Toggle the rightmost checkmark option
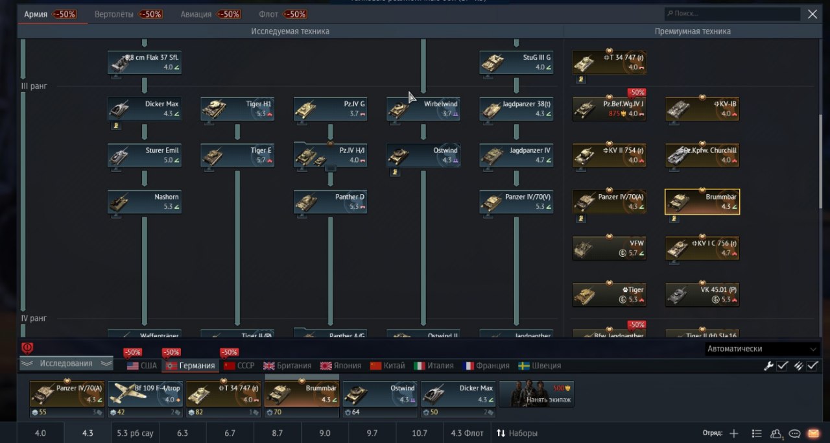The image size is (830, 443). [812, 366]
